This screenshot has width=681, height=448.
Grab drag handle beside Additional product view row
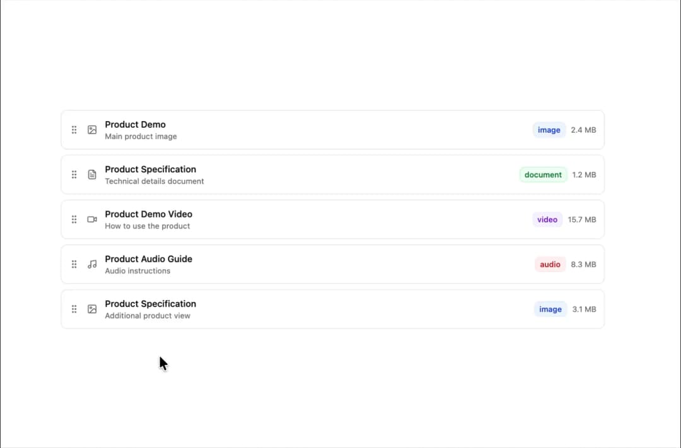pos(74,309)
